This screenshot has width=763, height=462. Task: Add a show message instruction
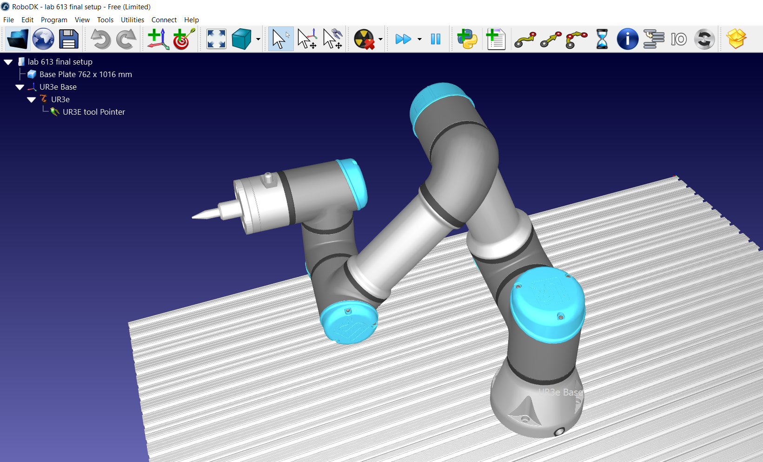click(627, 39)
